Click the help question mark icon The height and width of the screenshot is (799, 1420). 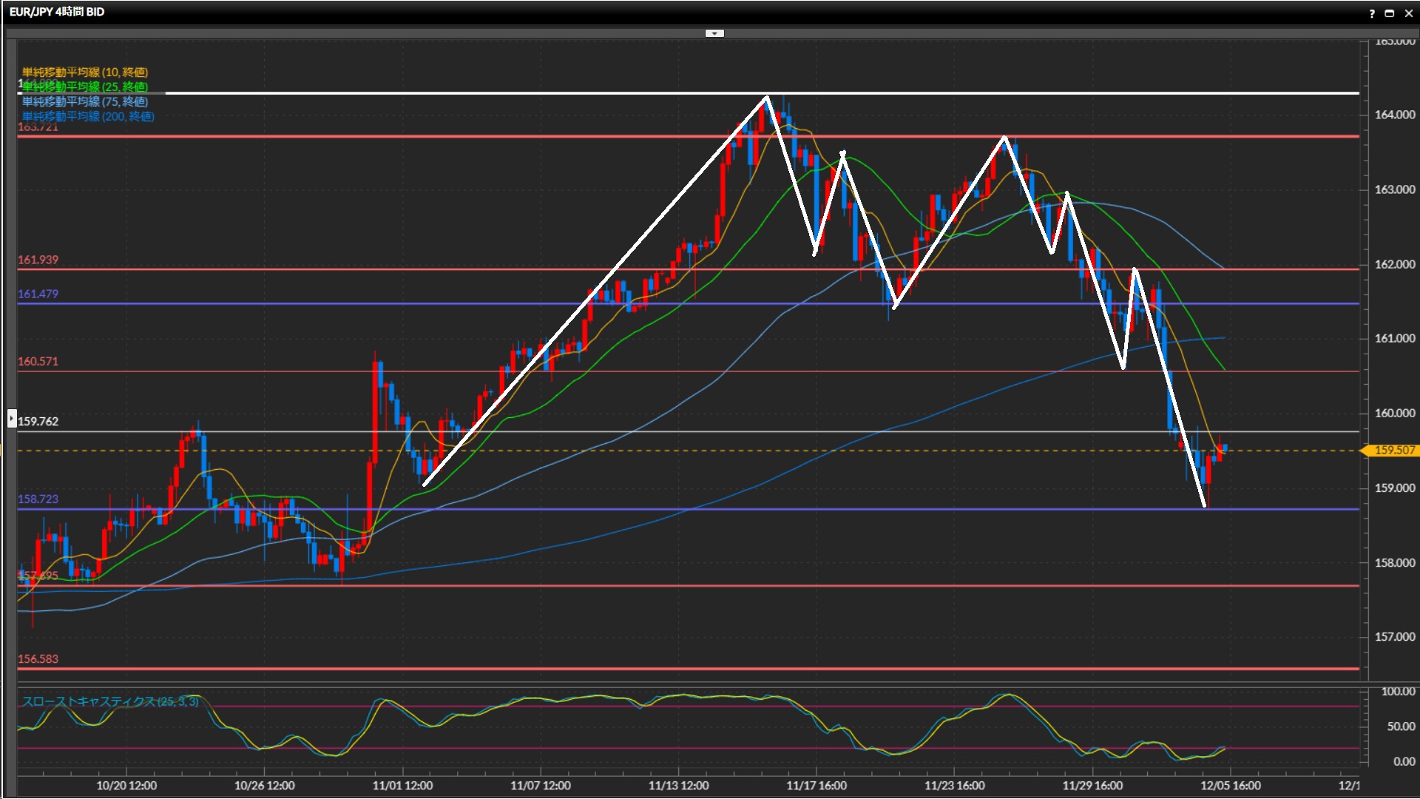tap(1372, 13)
